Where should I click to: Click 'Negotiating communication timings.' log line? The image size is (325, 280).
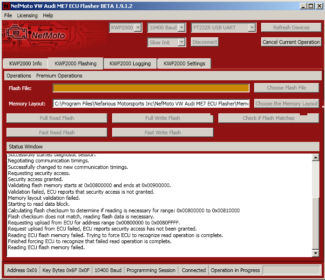point(48,161)
